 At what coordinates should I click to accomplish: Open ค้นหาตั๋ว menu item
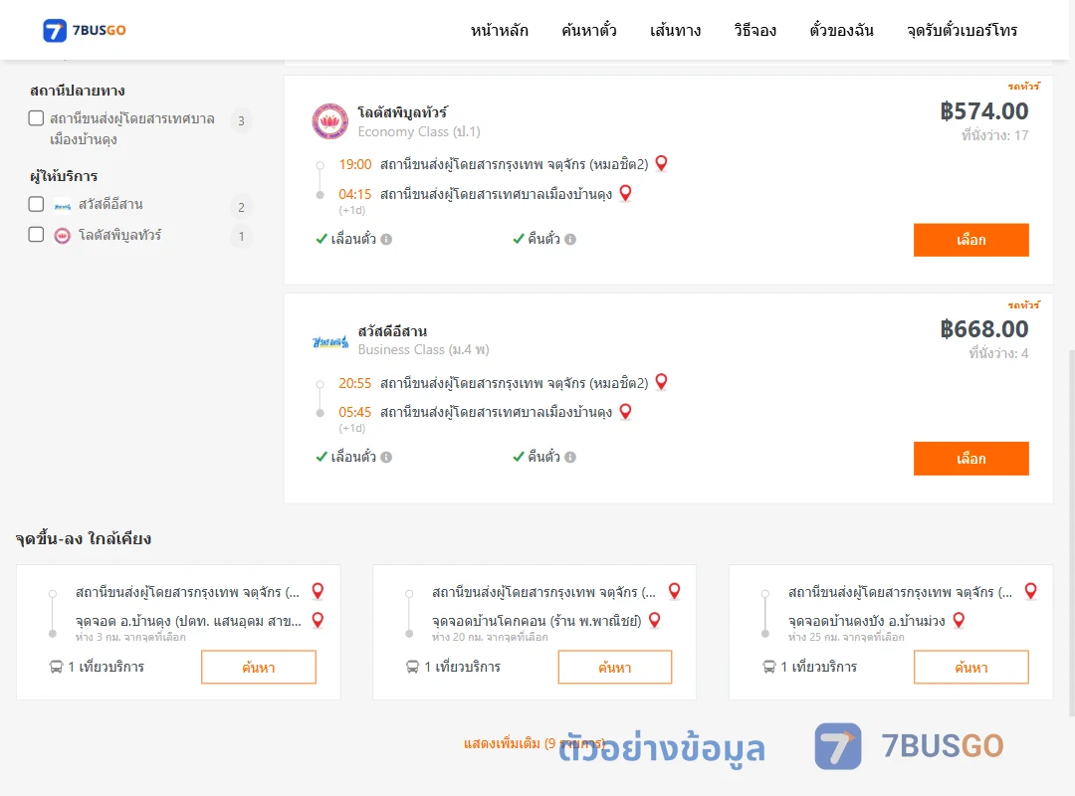[589, 30]
